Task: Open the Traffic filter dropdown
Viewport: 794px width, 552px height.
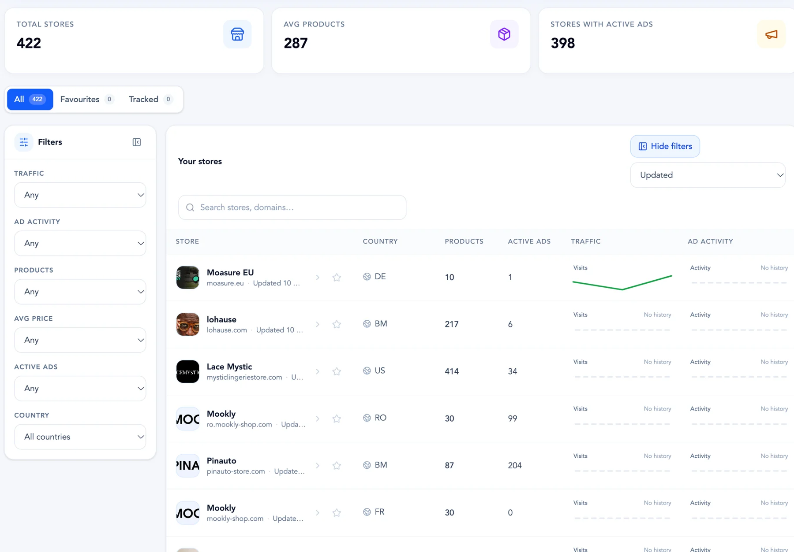Action: coord(80,195)
